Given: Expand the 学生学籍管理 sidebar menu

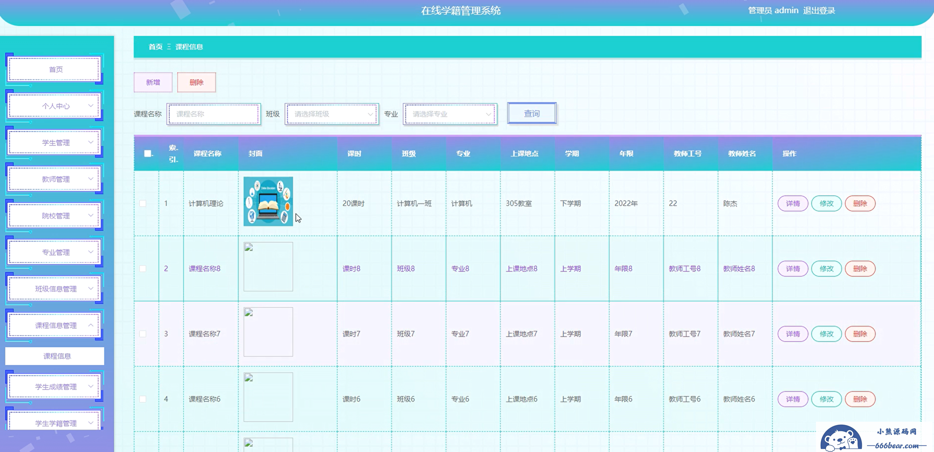Looking at the screenshot, I should (54, 421).
